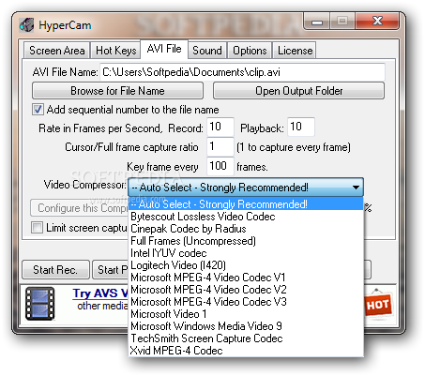Pick Cinepak Codec by Radius
This screenshot has height=376, width=425.
point(246,229)
